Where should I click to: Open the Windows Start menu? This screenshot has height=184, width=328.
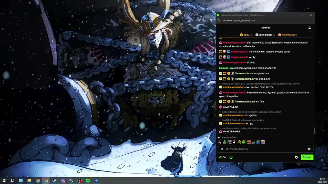coord(4,181)
